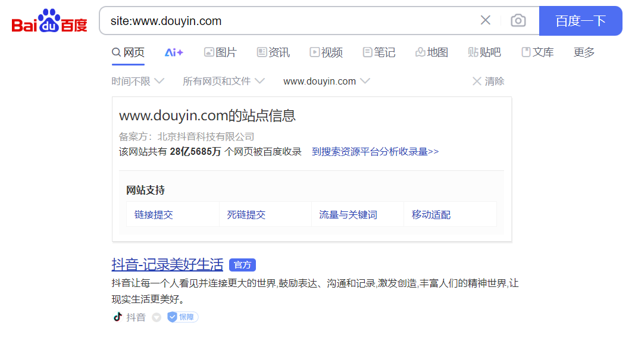
Task: Go to the 笔记 notes tab
Action: coord(379,52)
